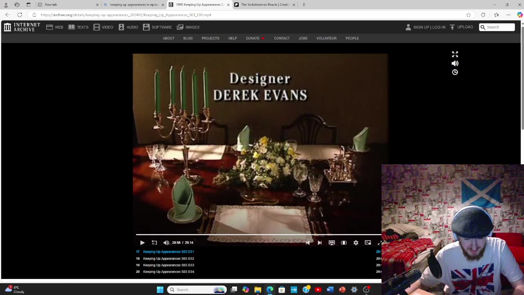Focus the Internet Archive search box
Viewport: 524px width, 295px height.
click(x=497, y=27)
